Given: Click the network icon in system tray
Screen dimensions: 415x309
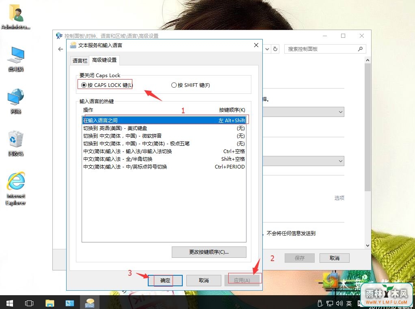Looking at the screenshot, I should pyautogui.click(x=329, y=303).
